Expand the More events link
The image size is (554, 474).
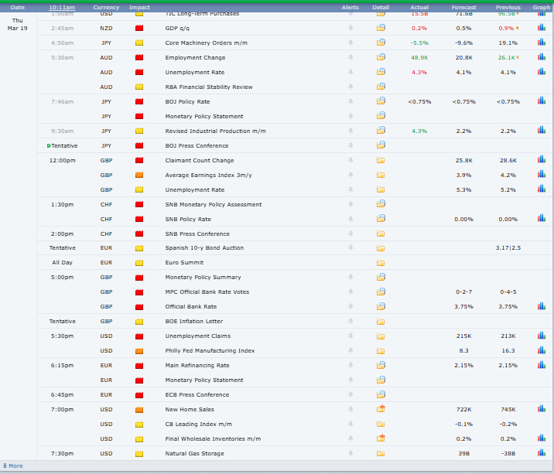(x=13, y=466)
